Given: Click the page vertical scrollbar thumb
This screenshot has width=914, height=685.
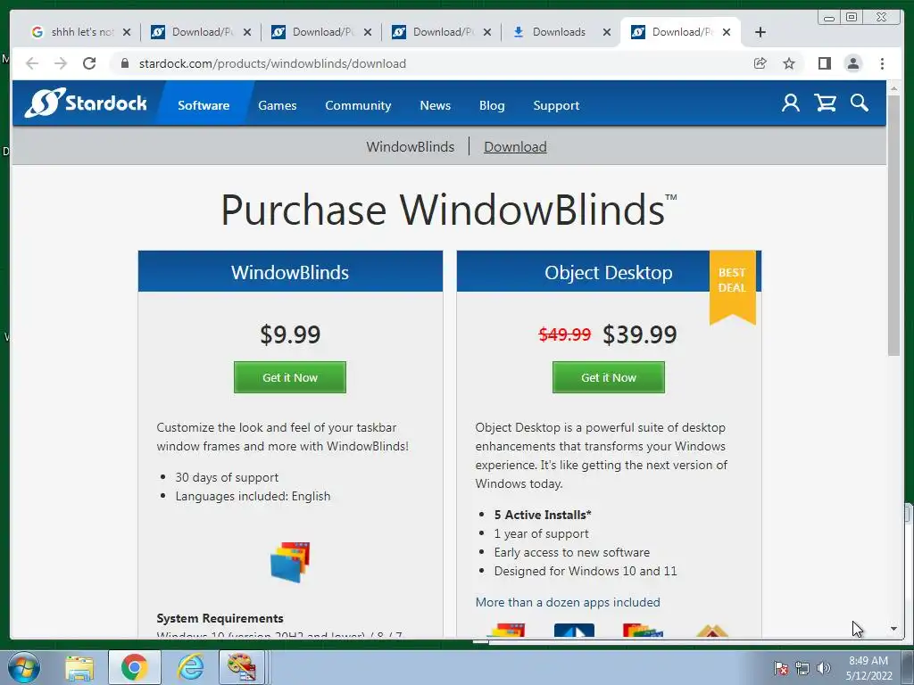Looking at the screenshot, I should pyautogui.click(x=893, y=226).
